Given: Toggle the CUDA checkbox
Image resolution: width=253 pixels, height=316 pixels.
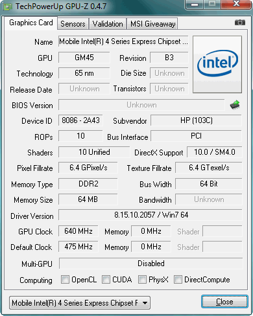Looking at the screenshot, I should (106, 280).
